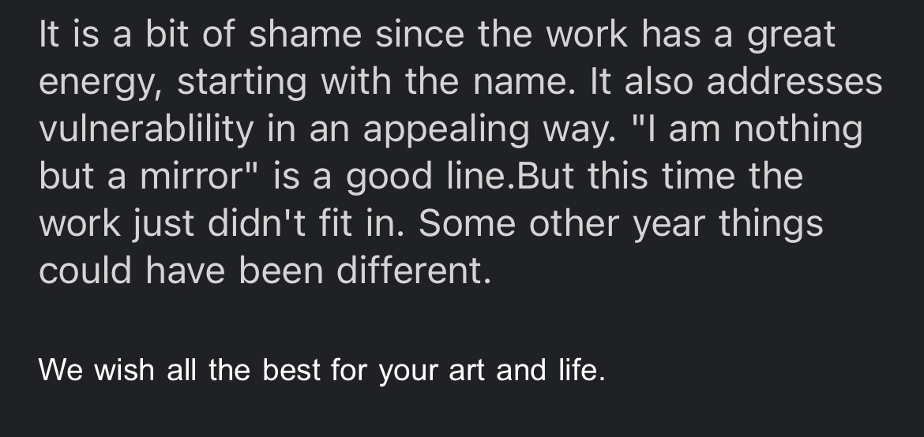Click the word "different." ending the paragraph
This screenshot has height=437, width=924.
[x=414, y=272]
